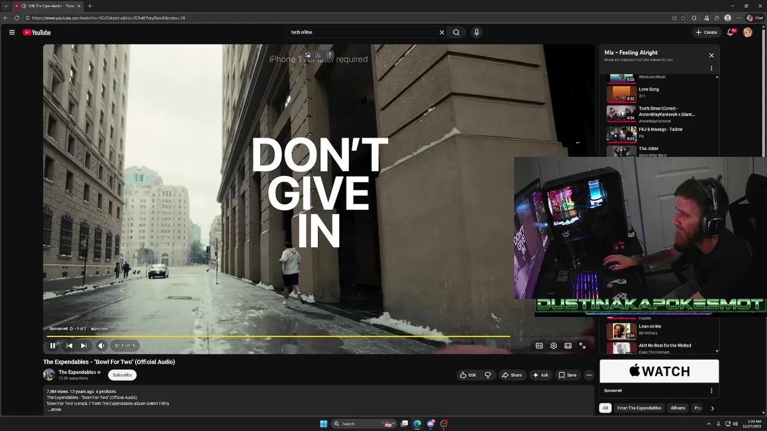Open the YouTube guide hamburger menu
Viewport: 767px width, 431px height.
[12, 32]
